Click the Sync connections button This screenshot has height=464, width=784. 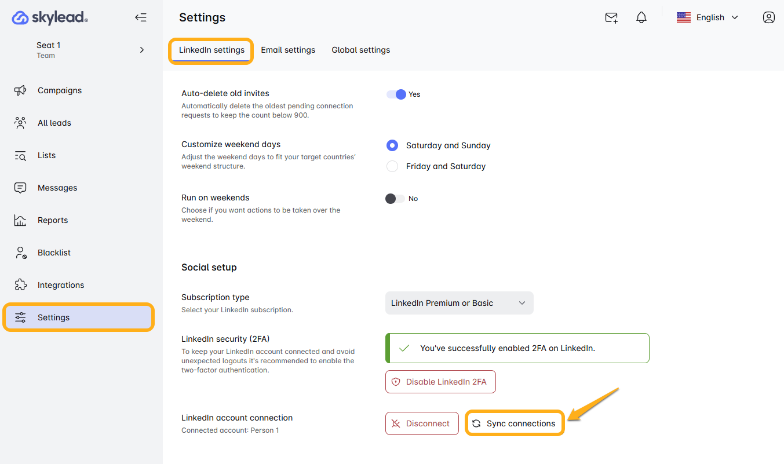[x=515, y=423]
